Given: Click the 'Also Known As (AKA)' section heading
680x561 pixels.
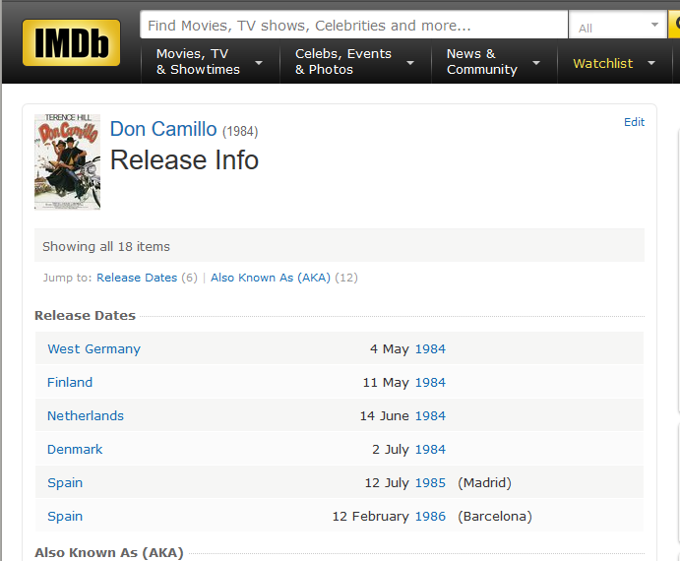Looking at the screenshot, I should [109, 553].
